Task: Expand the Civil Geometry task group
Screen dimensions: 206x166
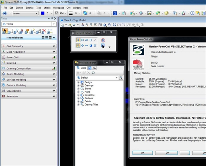Action: tap(54, 46)
